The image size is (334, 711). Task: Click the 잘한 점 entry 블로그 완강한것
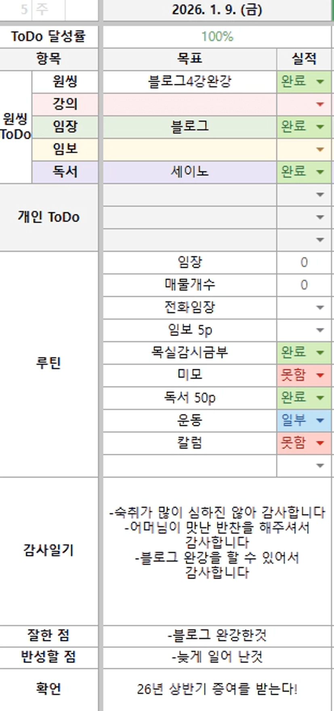pyautogui.click(x=217, y=636)
